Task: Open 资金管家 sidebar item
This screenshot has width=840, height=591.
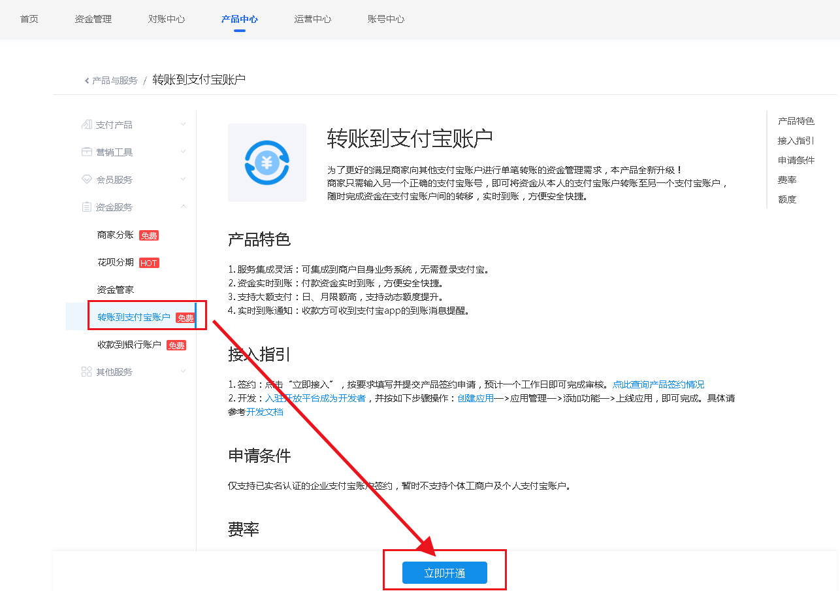Action: (116, 290)
